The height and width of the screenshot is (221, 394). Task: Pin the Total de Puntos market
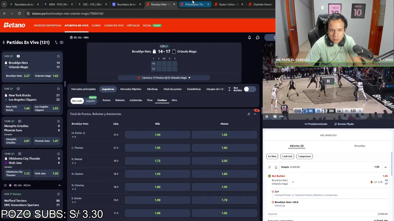(x=249, y=114)
